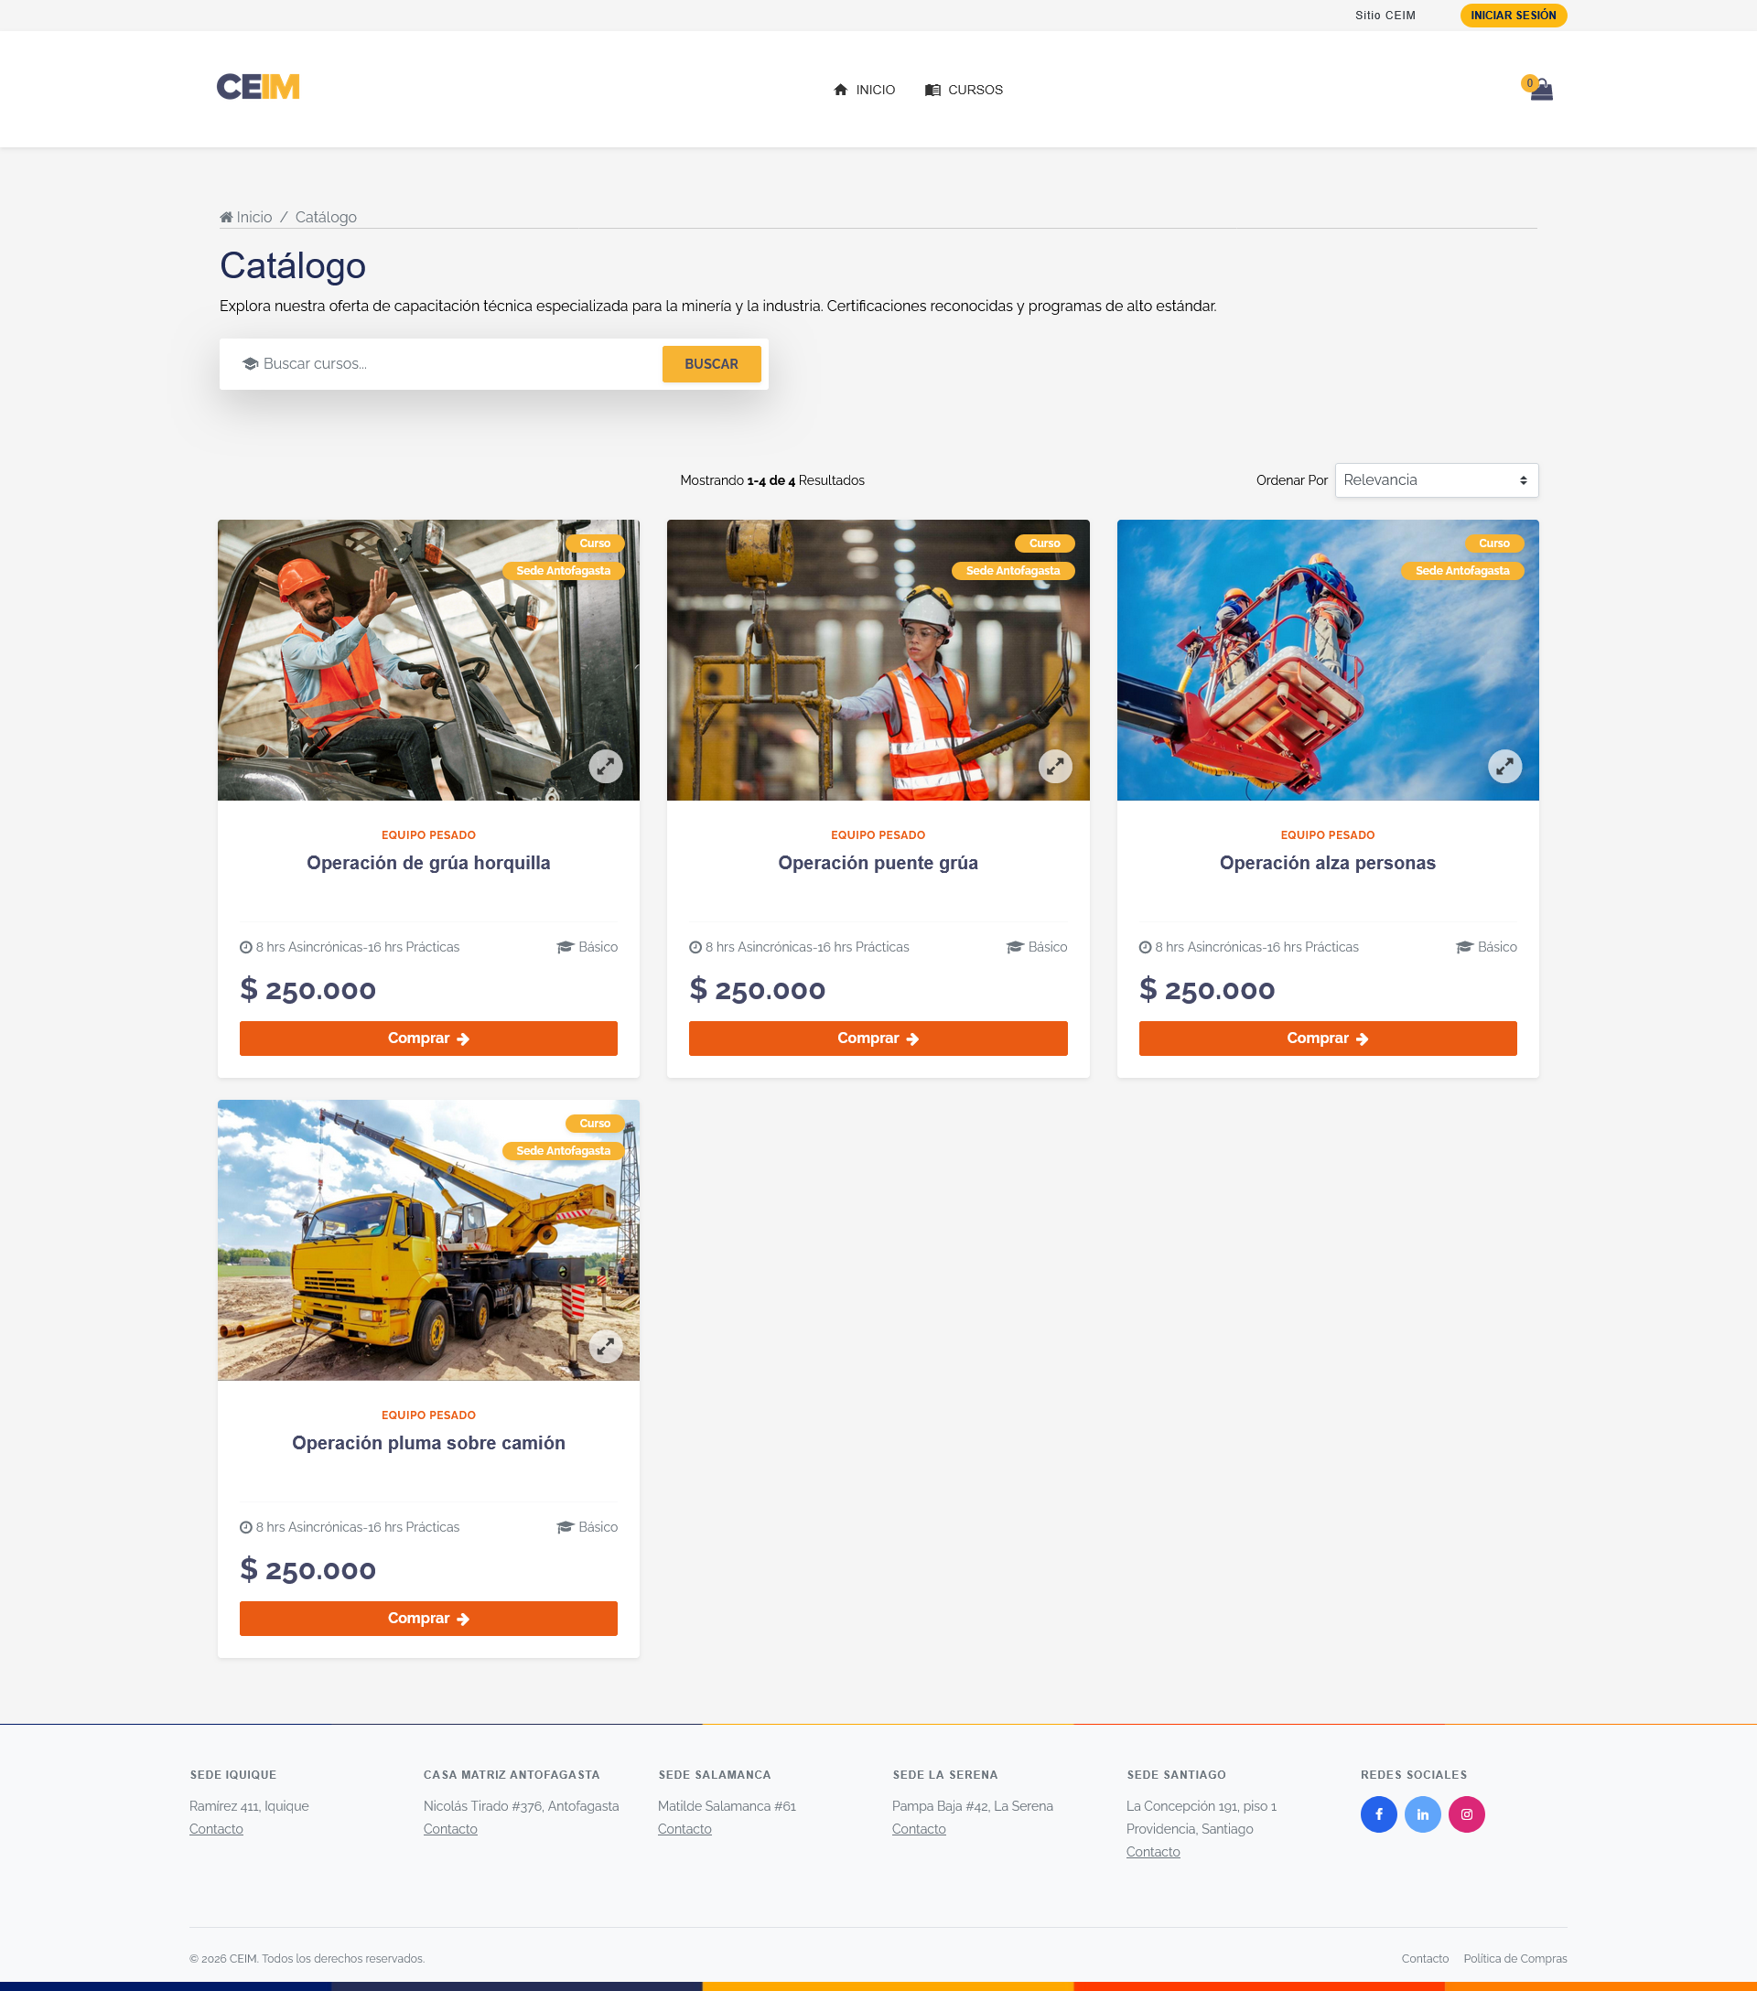Open the Política de Compras link
This screenshot has height=1991, width=1757.
(1514, 1958)
